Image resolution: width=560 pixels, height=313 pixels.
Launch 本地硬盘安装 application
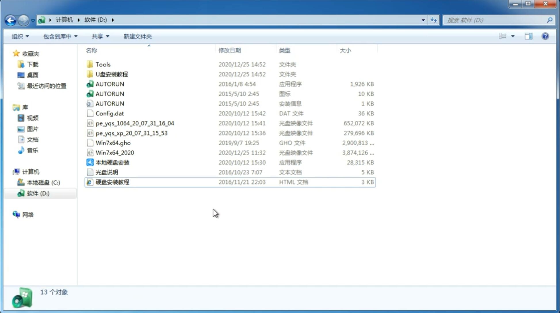coord(112,162)
